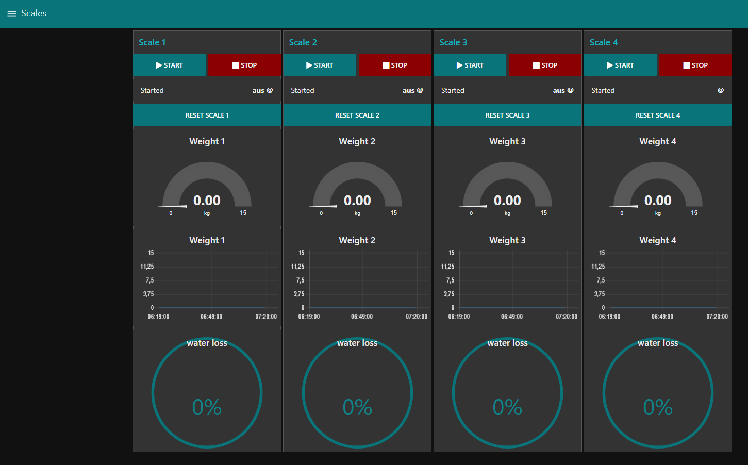Viewport: 748px width, 465px height.
Task: Click the Started label in Scale 2
Action: coord(303,90)
